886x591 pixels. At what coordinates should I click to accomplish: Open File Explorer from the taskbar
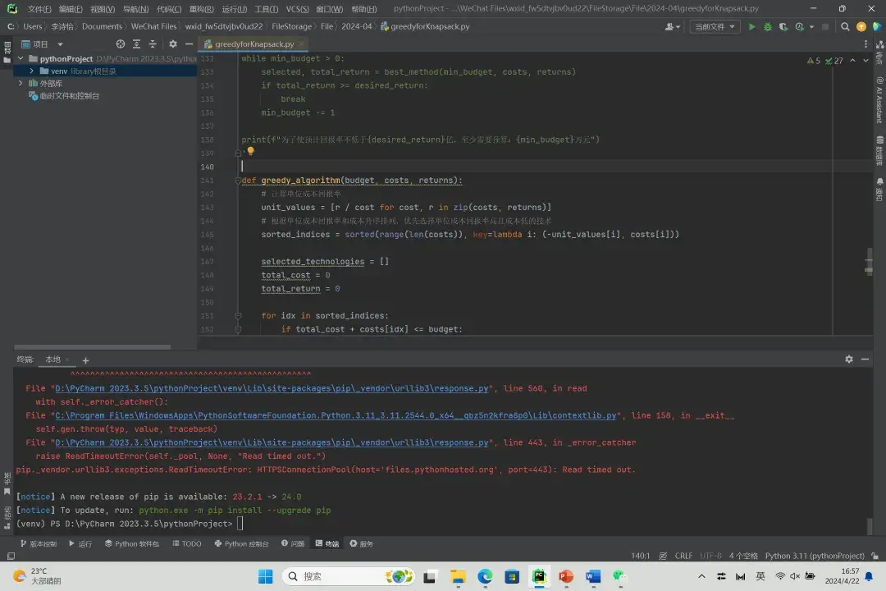(458, 576)
